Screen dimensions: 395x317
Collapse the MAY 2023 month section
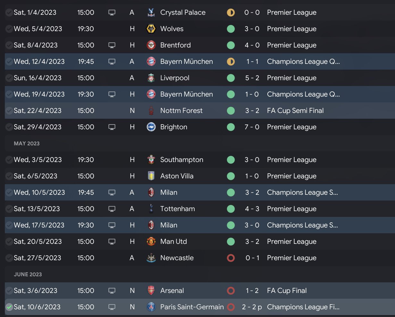tap(27, 143)
